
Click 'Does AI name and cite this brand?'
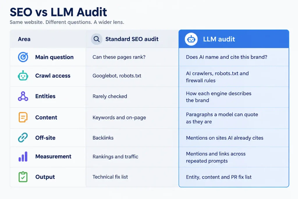tap(226, 57)
